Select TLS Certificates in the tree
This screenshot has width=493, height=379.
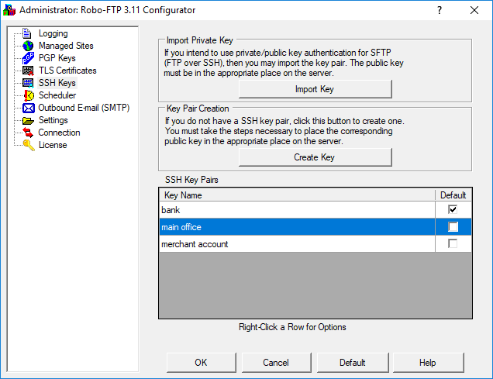pos(67,71)
